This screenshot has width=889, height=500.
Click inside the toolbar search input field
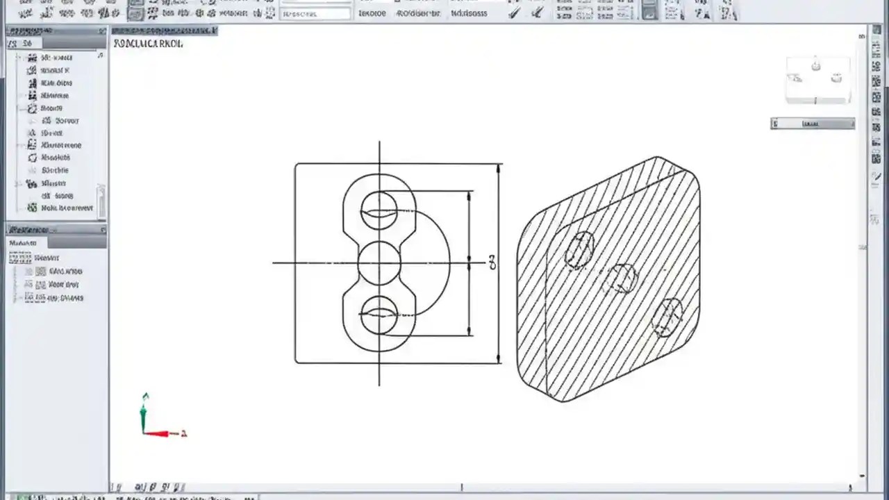pyautogui.click(x=316, y=12)
